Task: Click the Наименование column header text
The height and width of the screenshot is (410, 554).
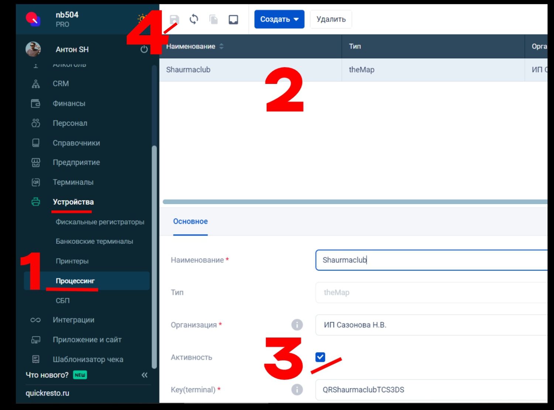Action: 191,46
